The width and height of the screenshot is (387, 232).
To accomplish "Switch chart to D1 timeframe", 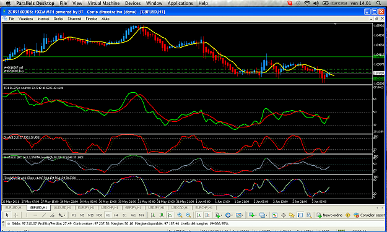I will pyautogui.click(x=124, y=215).
